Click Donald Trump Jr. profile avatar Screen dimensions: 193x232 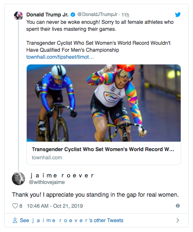pos(18,16)
